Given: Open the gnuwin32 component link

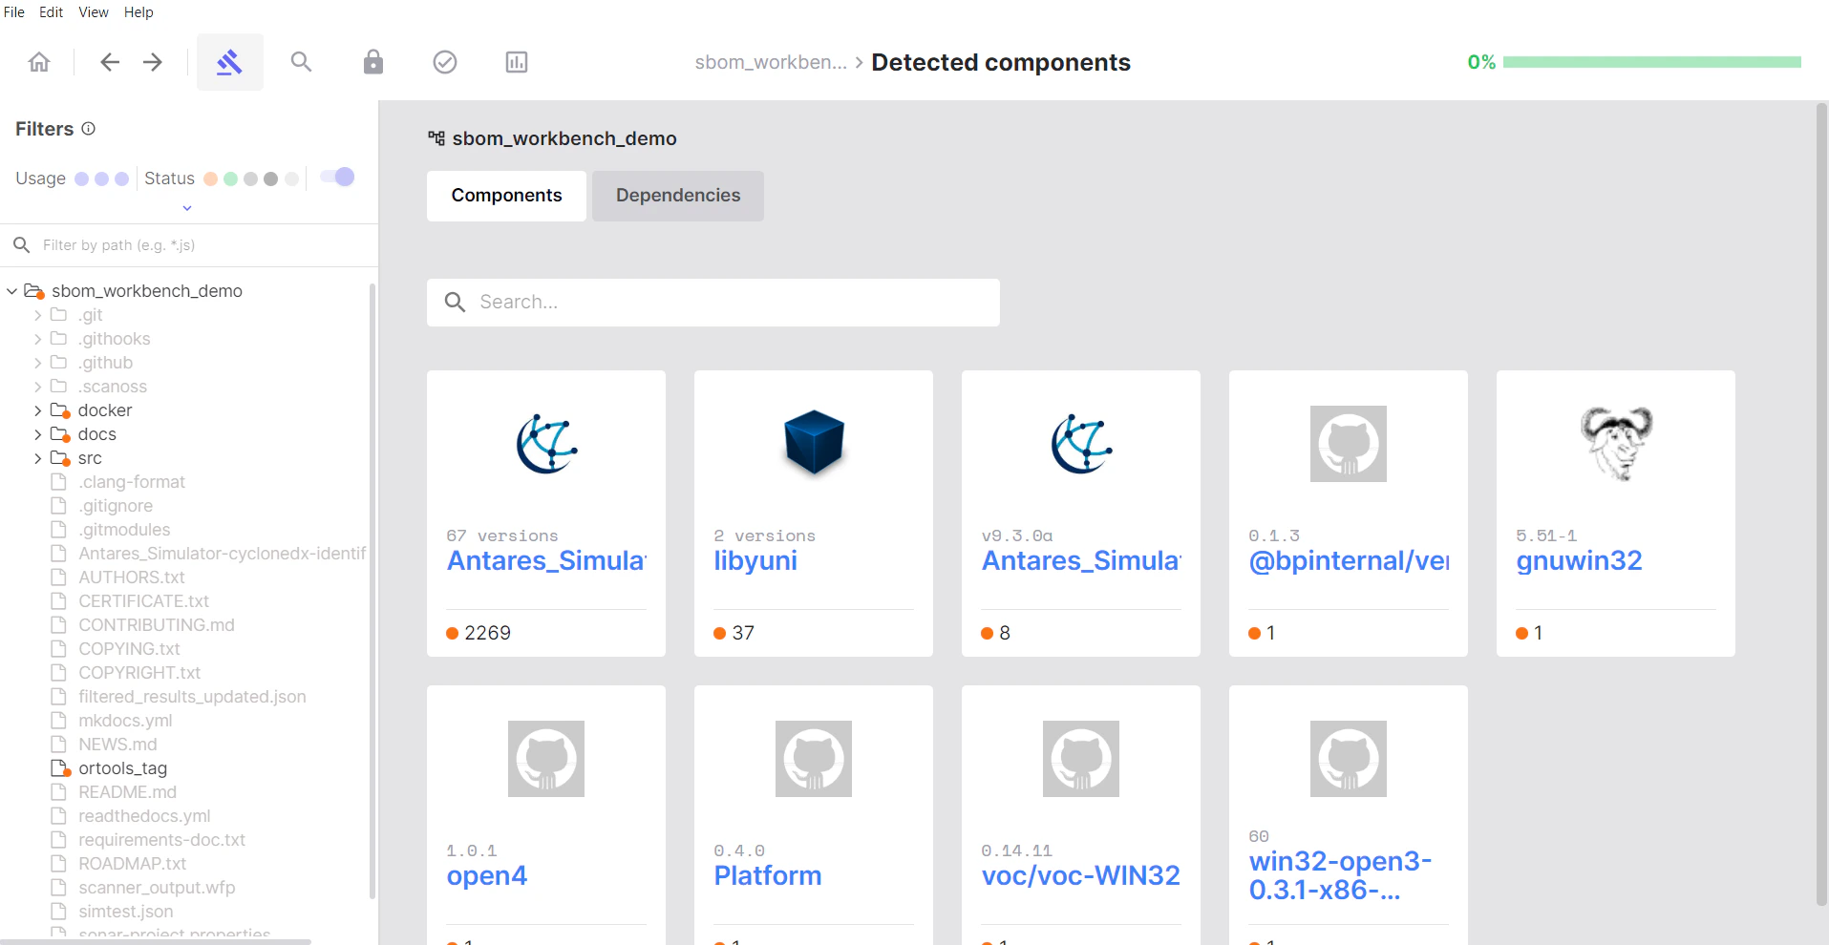Looking at the screenshot, I should pyautogui.click(x=1579, y=560).
